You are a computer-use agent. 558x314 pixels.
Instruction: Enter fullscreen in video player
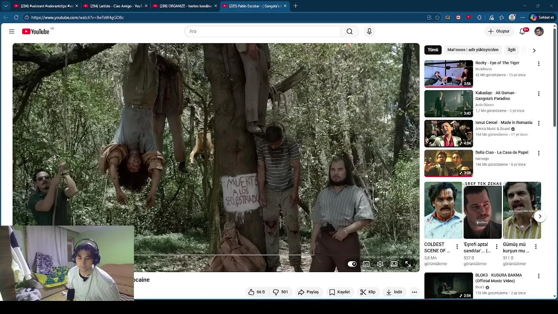(408, 264)
